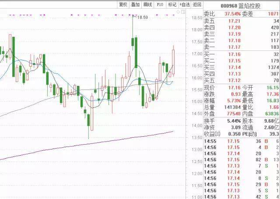Select the 买四 17.13 bid row
The image size is (280, 199).
coord(241,74)
